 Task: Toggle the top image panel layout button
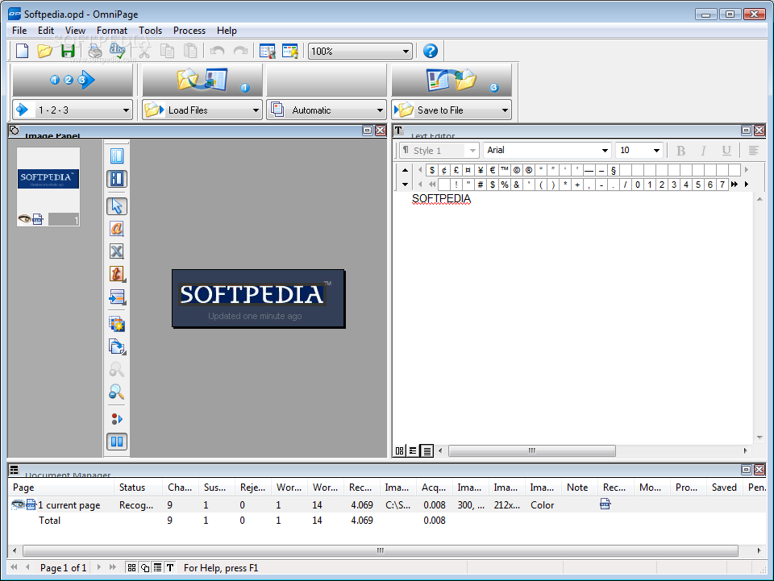tap(117, 156)
